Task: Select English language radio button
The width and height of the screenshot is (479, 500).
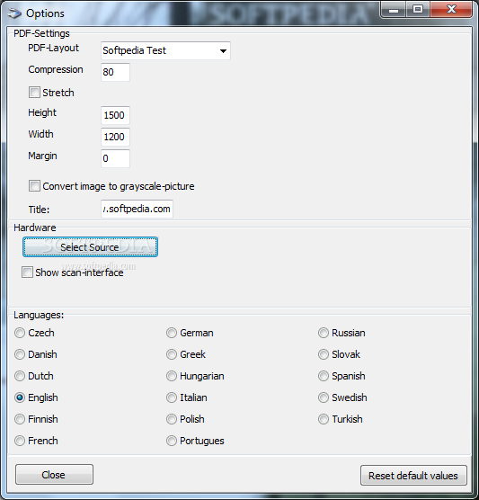Action: pos(20,397)
